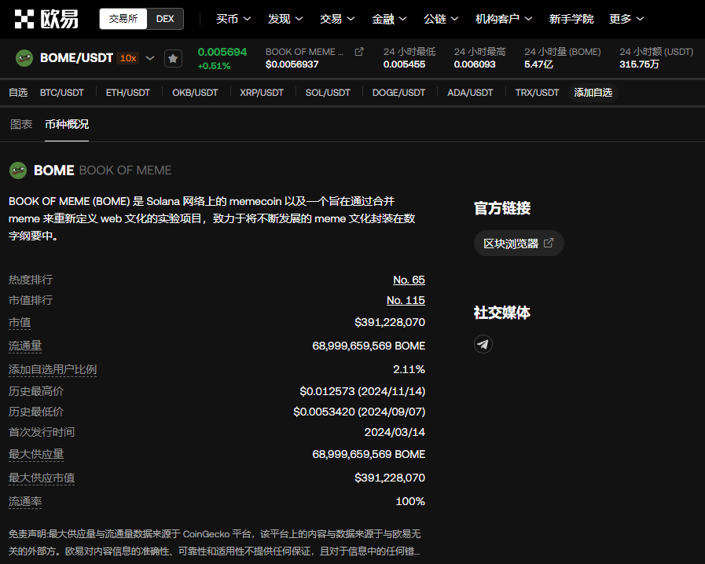
Task: Open the 区块浏览器 link
Action: click(519, 244)
